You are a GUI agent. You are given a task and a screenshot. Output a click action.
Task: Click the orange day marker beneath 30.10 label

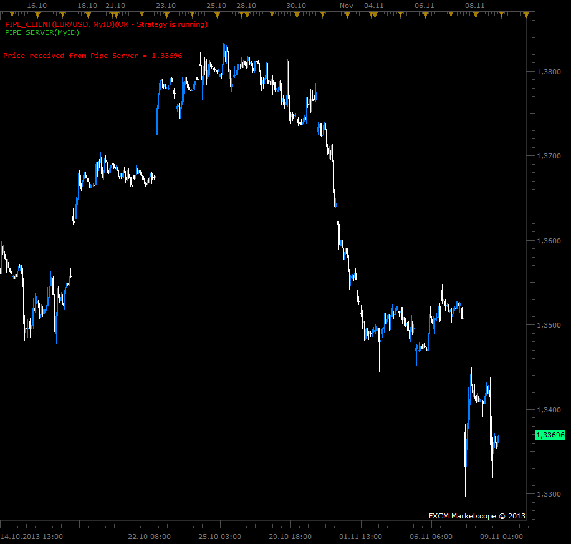(x=297, y=15)
